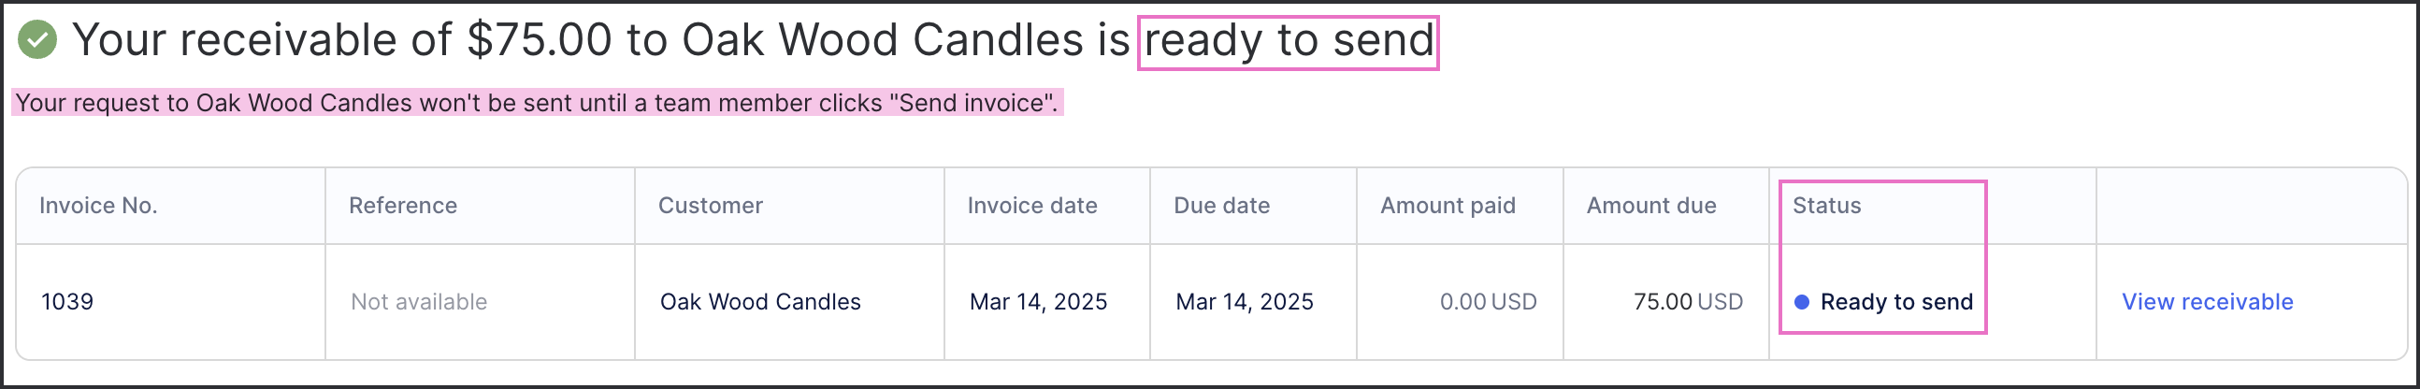Click the 75.00 USD amount due cell
2420x389 pixels.
pyautogui.click(x=1688, y=302)
